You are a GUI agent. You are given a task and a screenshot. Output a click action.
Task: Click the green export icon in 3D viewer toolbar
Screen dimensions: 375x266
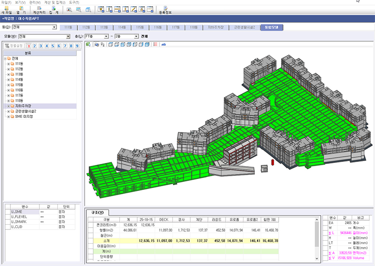click(88, 44)
